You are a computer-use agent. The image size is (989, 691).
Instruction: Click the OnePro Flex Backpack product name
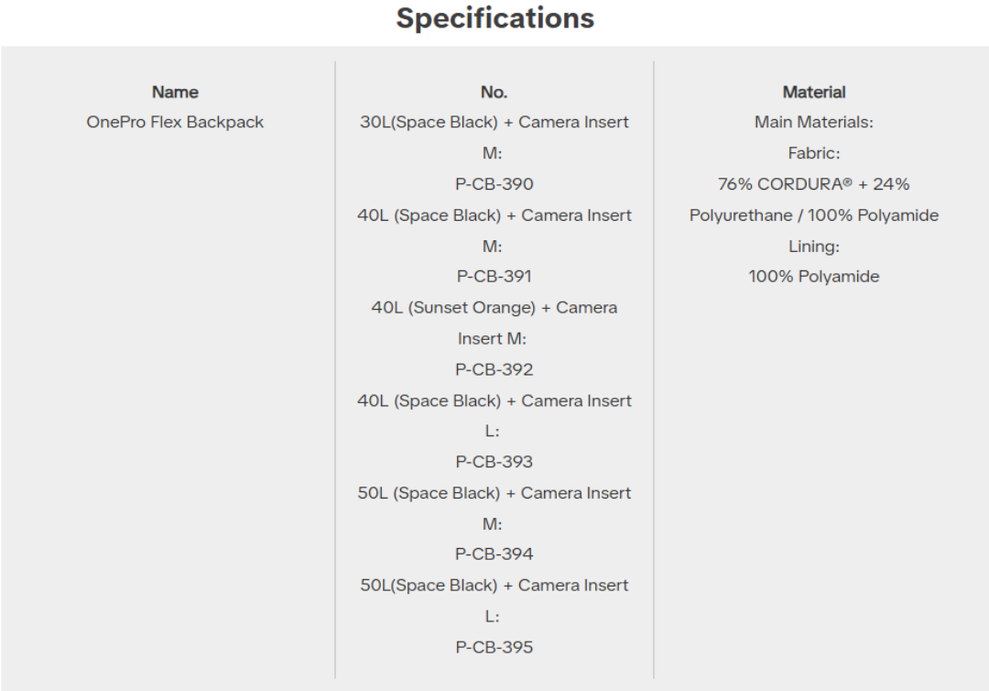point(175,122)
